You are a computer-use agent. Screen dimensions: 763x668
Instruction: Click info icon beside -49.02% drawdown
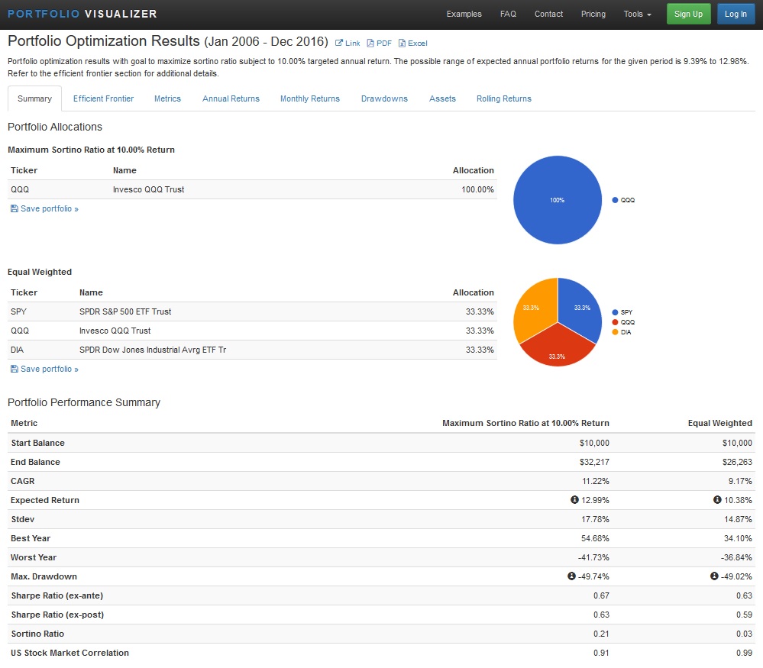tap(714, 576)
